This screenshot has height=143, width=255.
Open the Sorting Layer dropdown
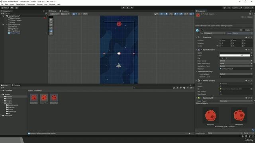click(x=236, y=74)
